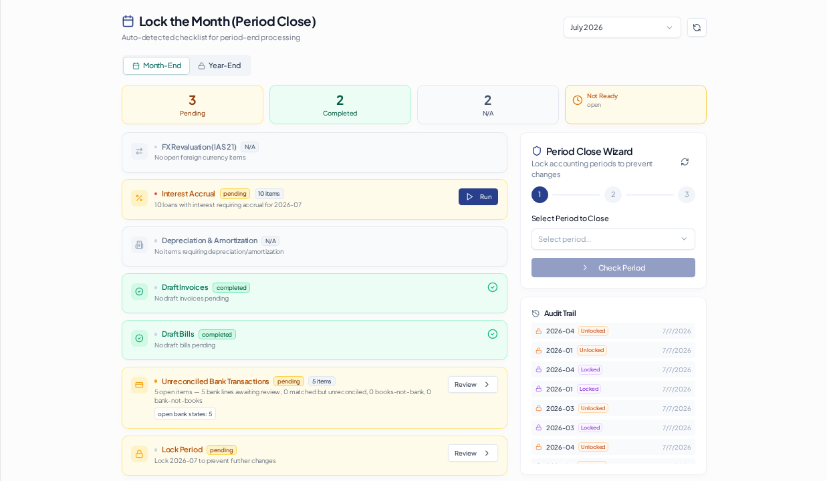Image resolution: width=827 pixels, height=481 pixels.
Task: Click the completed badge on Draft Invoices
Action: click(231, 287)
